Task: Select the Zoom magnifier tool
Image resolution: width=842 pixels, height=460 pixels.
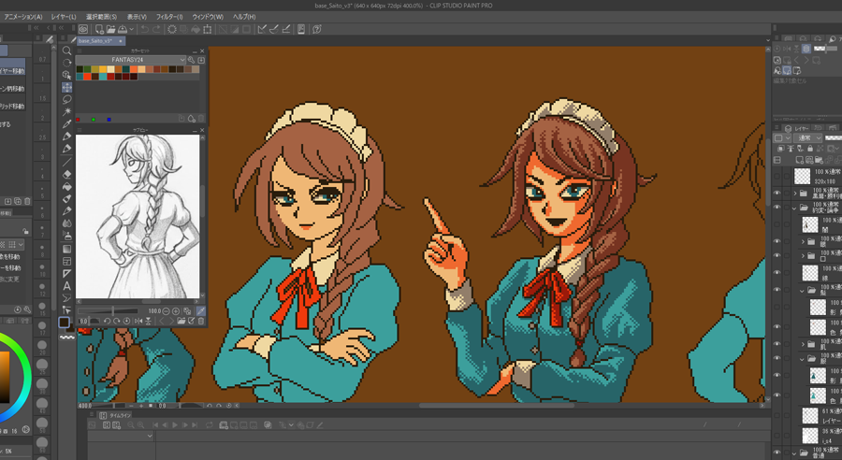Action: click(x=67, y=50)
